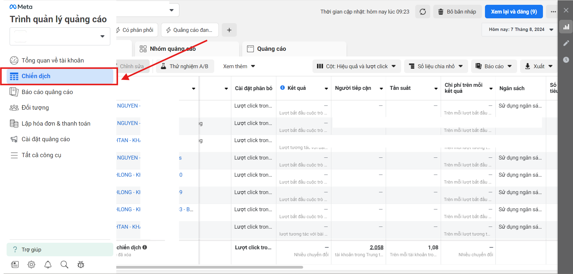
Task: Click the bug report icon
Action: pyautogui.click(x=81, y=265)
